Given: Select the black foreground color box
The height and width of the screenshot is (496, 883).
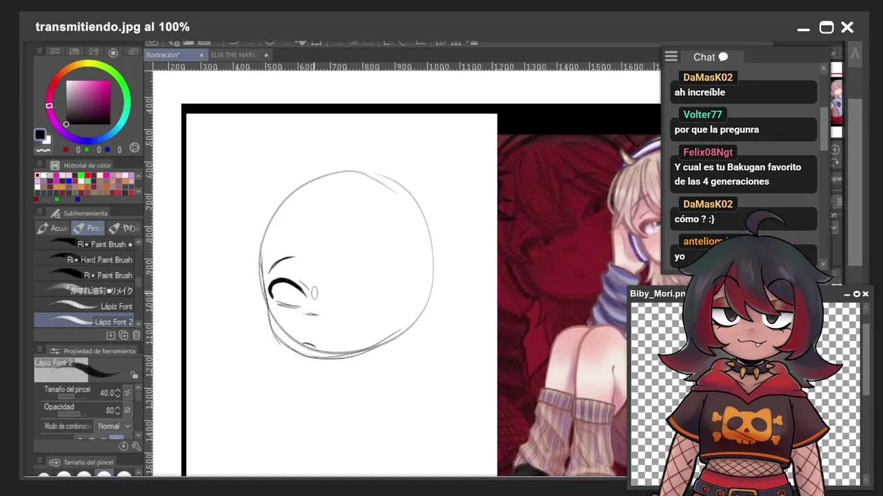Looking at the screenshot, I should [x=40, y=134].
